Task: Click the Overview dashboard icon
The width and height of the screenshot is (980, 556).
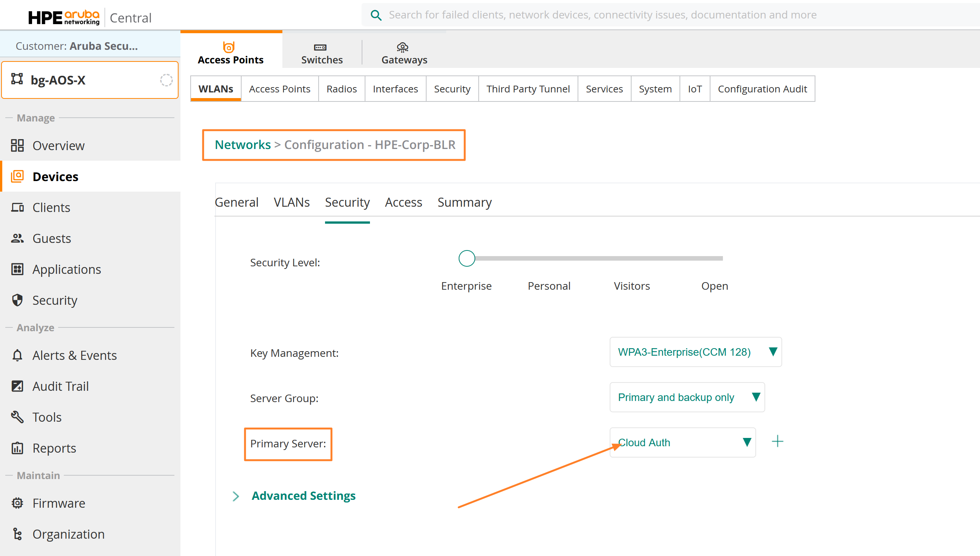Action: tap(17, 146)
